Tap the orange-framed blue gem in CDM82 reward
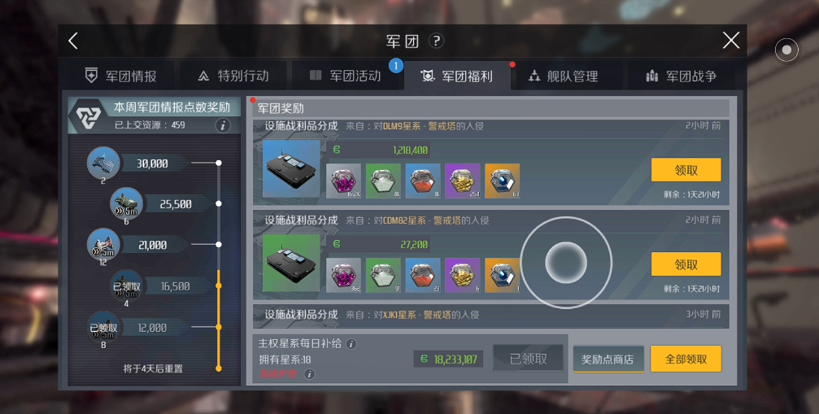819x414 pixels. (502, 275)
